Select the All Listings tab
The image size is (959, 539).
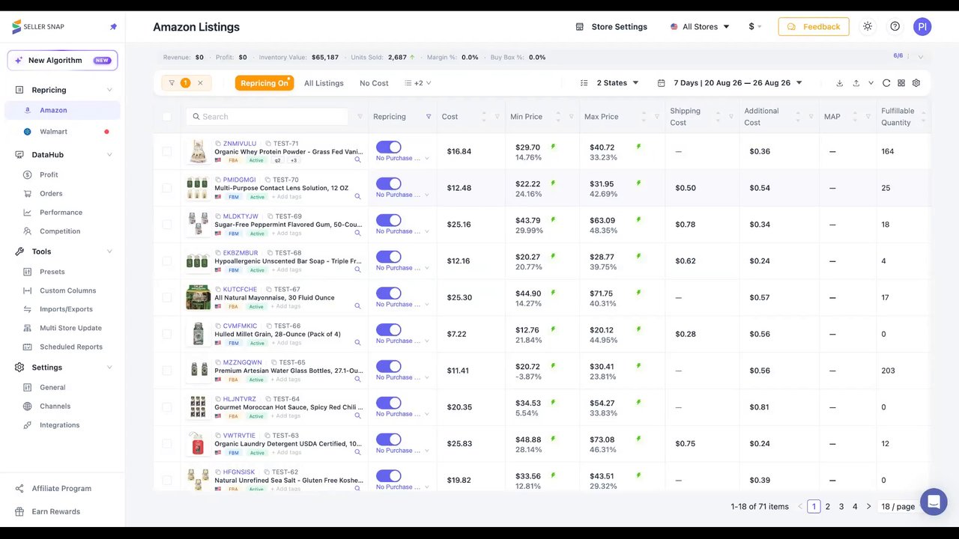tap(324, 83)
